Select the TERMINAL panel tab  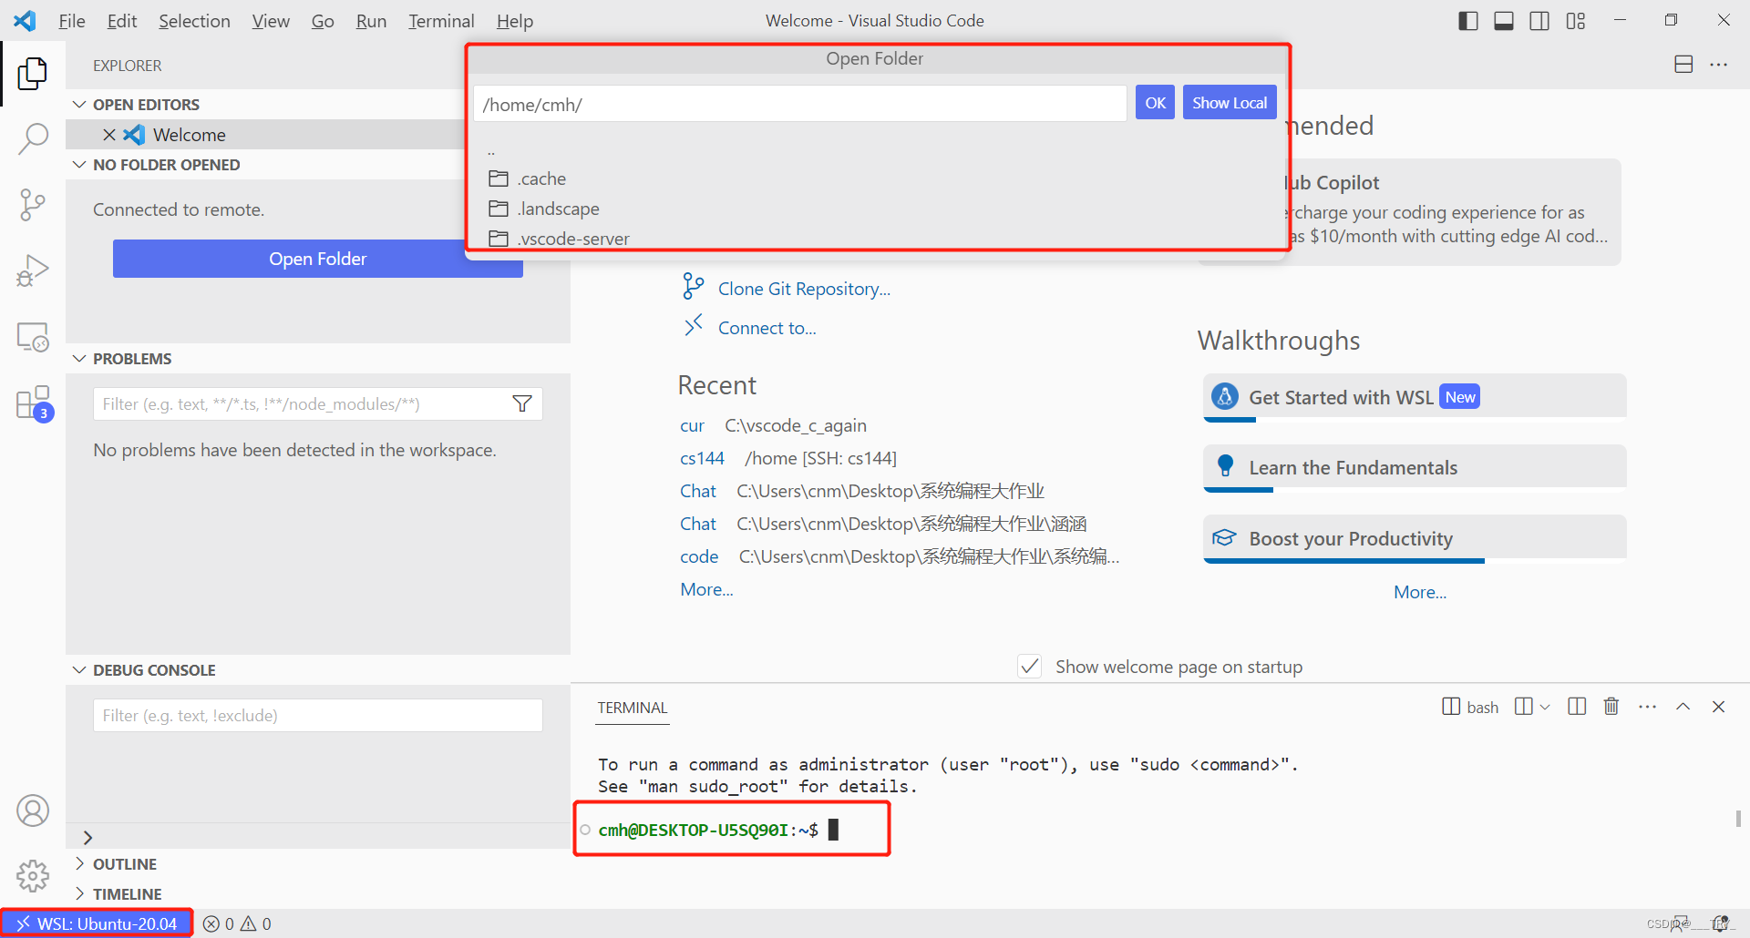pyautogui.click(x=633, y=708)
